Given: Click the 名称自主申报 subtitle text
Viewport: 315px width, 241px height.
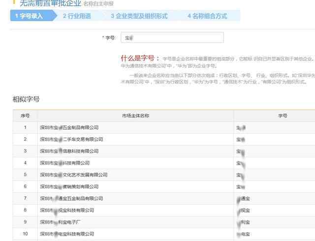Looking at the screenshot, I should (x=98, y=3).
